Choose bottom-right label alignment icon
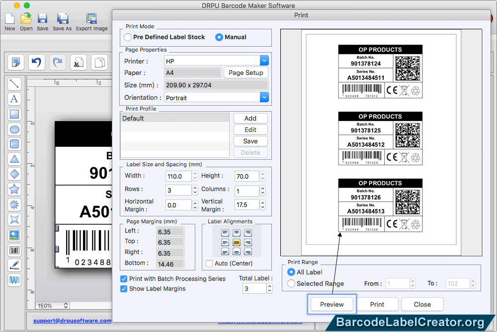This screenshot has width=497, height=332. point(248,252)
